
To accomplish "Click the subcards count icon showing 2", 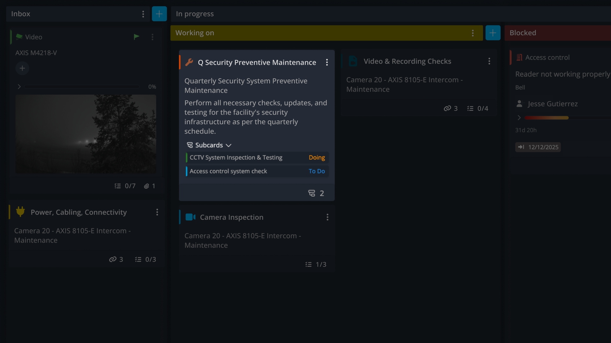I will coord(312,193).
